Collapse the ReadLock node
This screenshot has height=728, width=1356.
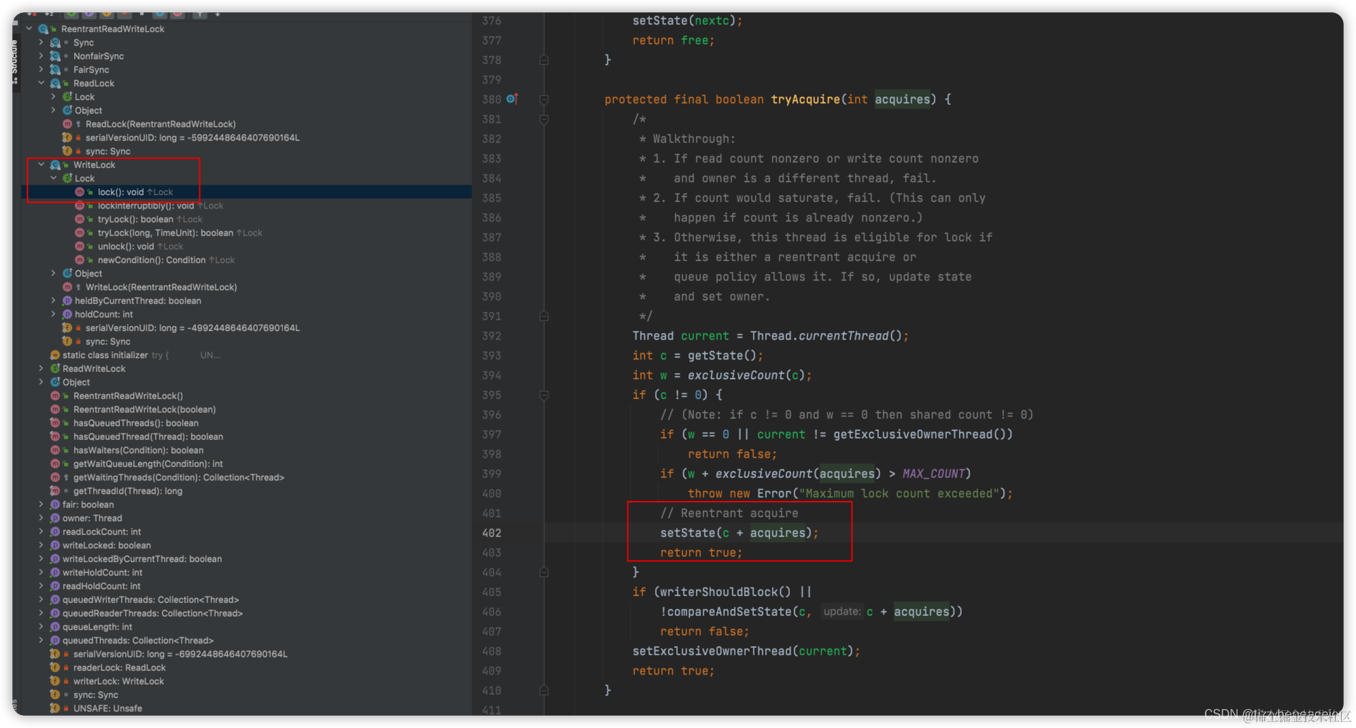pyautogui.click(x=41, y=83)
